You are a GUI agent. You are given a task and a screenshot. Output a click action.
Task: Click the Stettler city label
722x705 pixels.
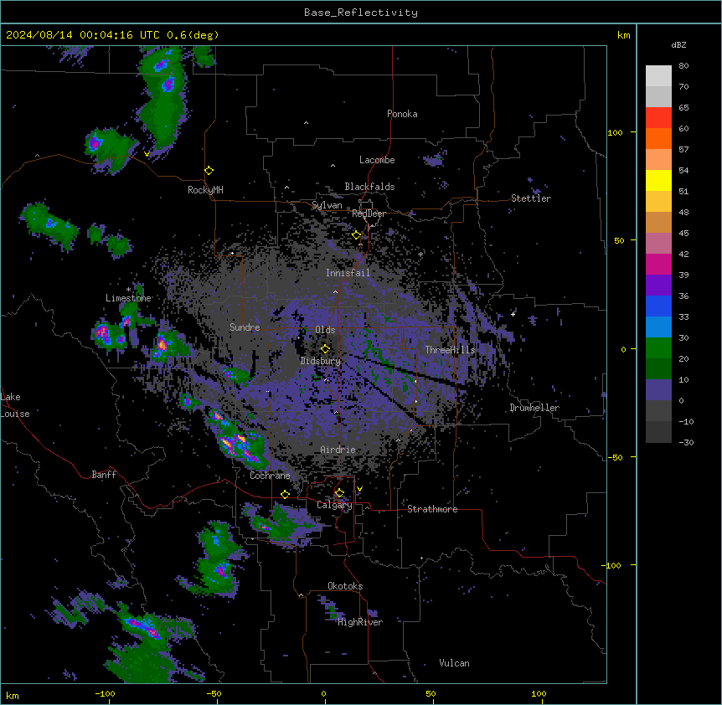(x=531, y=198)
